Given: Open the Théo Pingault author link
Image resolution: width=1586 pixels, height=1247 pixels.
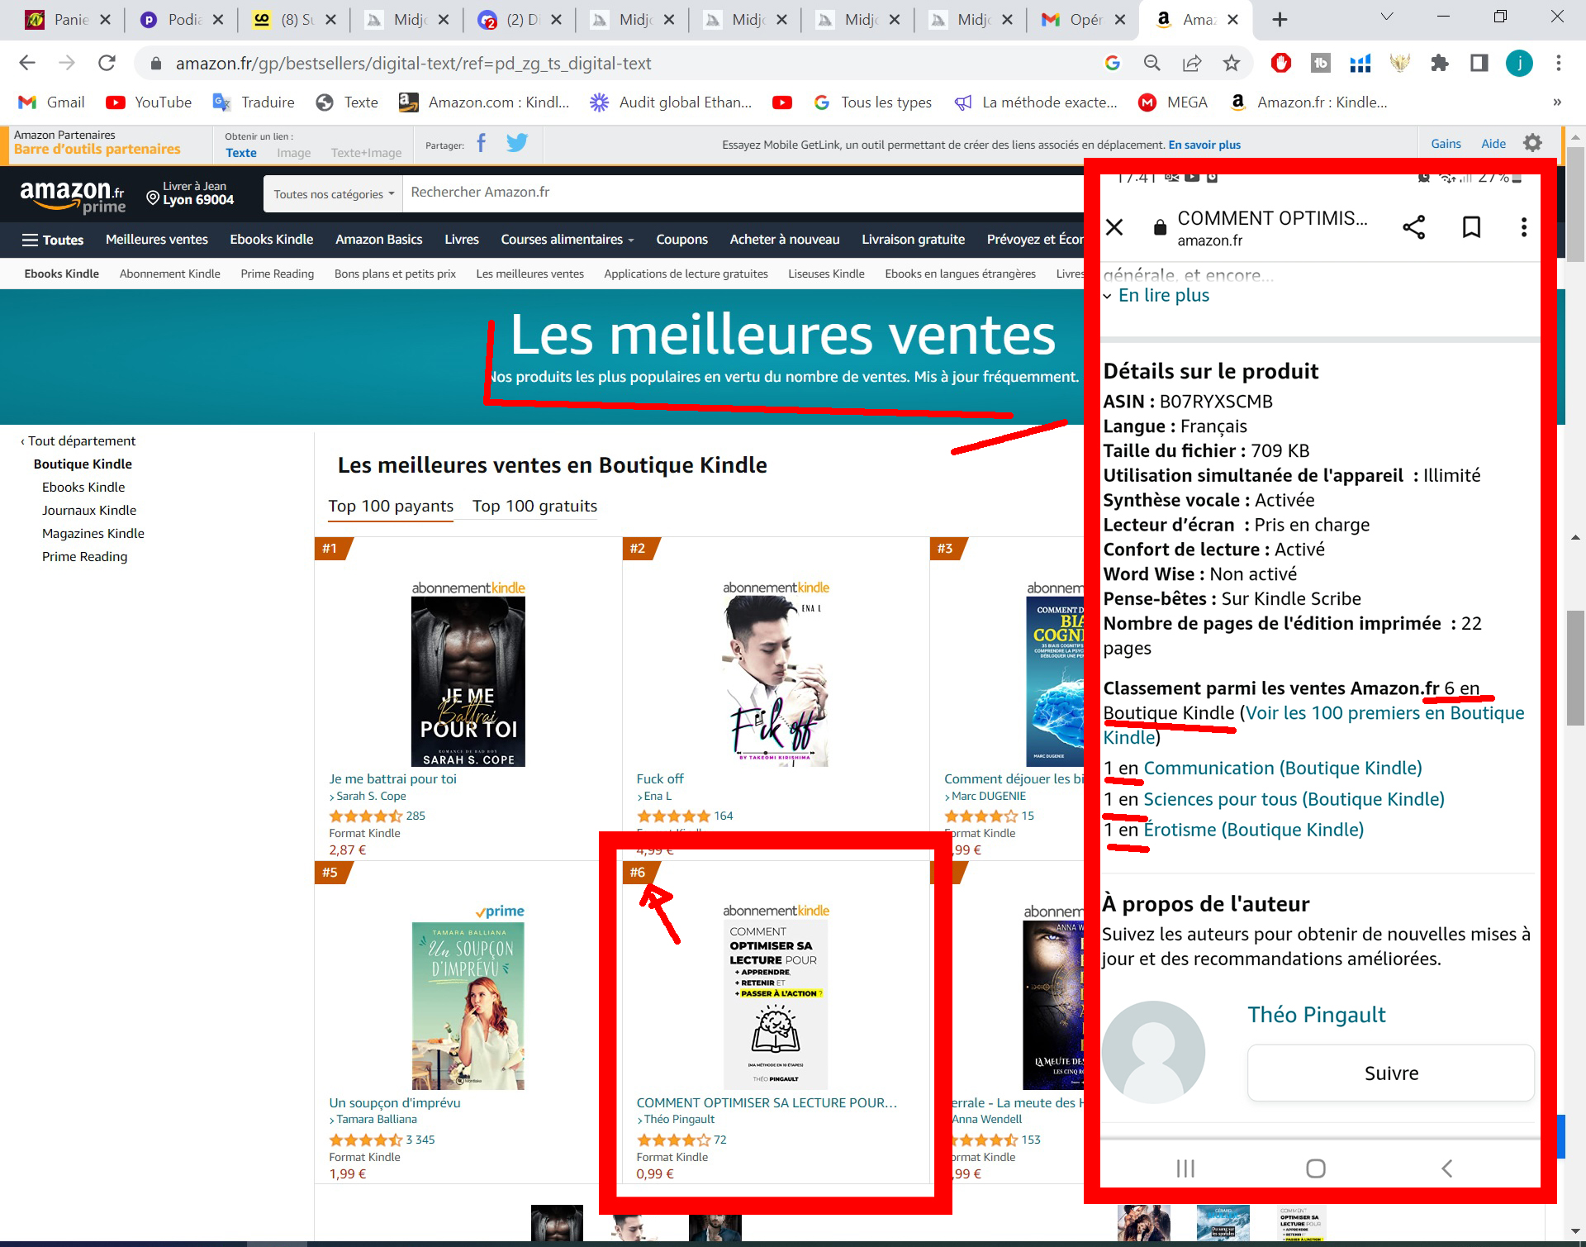Looking at the screenshot, I should (x=679, y=1119).
